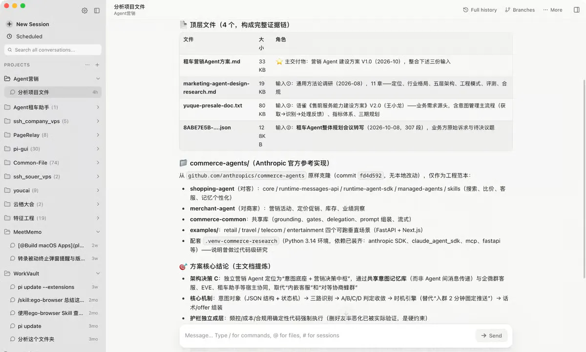This screenshot has width=586, height=352.
Task: Click the yuque-presale-doc.txt file name
Action: point(213,105)
